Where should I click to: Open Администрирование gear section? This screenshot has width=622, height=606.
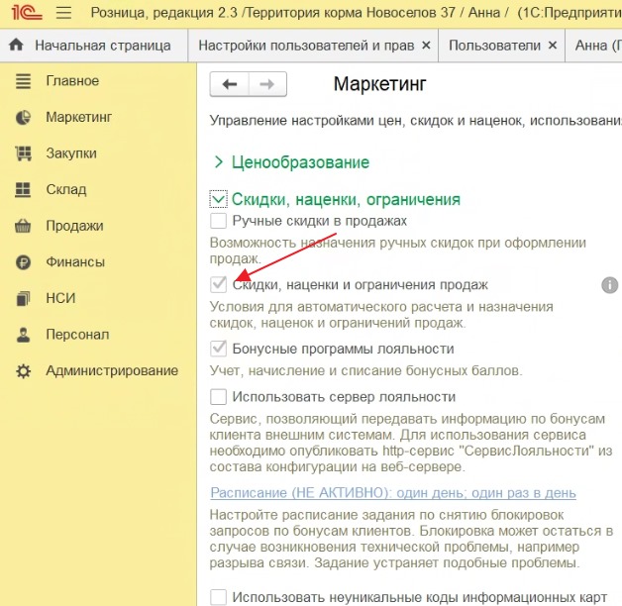point(111,370)
